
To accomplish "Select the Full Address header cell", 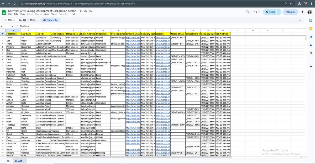I will pyautogui.click(x=223, y=34).
